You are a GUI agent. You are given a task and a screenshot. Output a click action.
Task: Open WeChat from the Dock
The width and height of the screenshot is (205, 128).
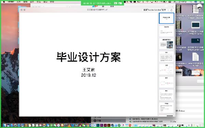pos(83,125)
